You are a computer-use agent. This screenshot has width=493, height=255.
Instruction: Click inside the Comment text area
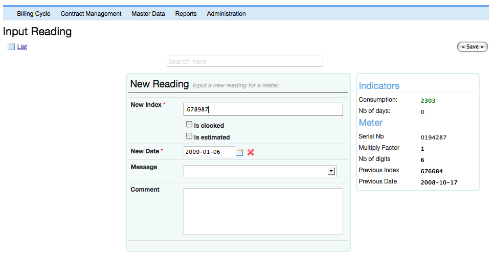263,212
